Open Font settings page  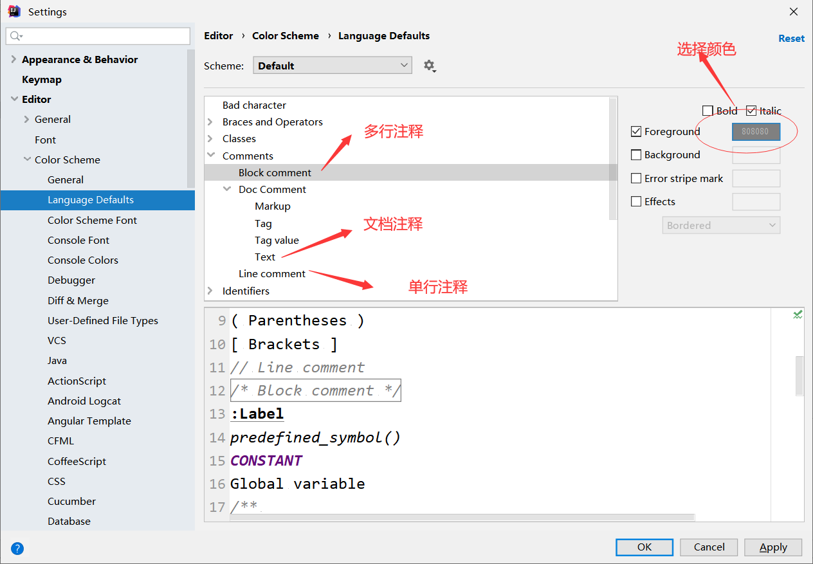point(45,140)
